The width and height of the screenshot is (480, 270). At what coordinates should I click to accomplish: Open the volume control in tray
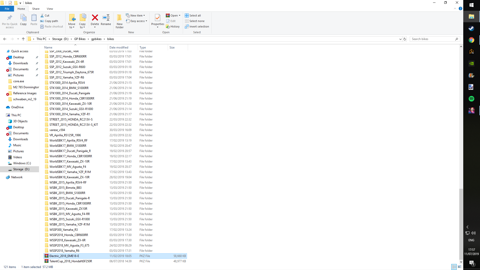pos(473,233)
